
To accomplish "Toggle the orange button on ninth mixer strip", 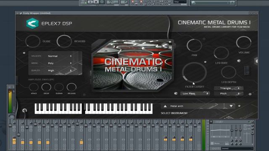I will [x=81, y=143].
